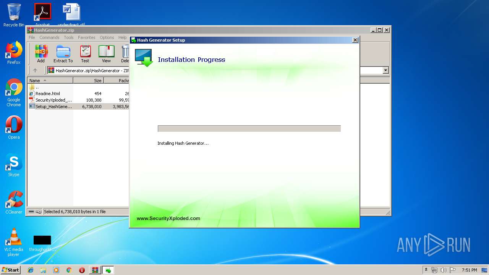This screenshot has width=489, height=275.
Task: Click the size value 108,388
Action: point(94,100)
